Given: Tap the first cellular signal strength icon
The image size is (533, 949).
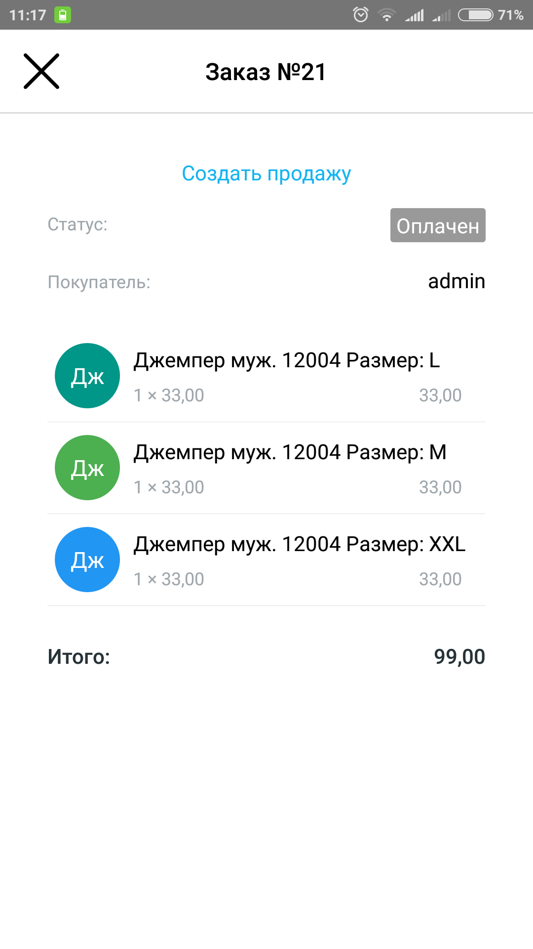Looking at the screenshot, I should 415,15.
